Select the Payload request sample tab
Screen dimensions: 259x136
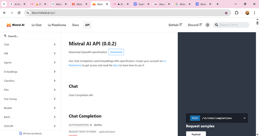point(196,134)
